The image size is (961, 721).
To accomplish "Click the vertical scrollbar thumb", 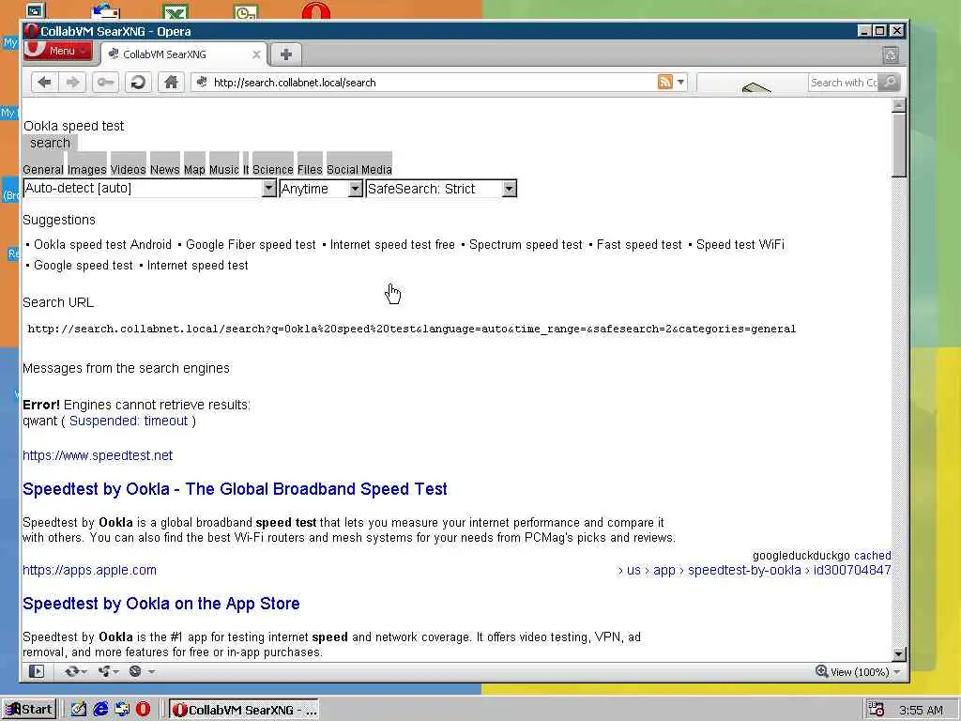I will (x=898, y=145).
